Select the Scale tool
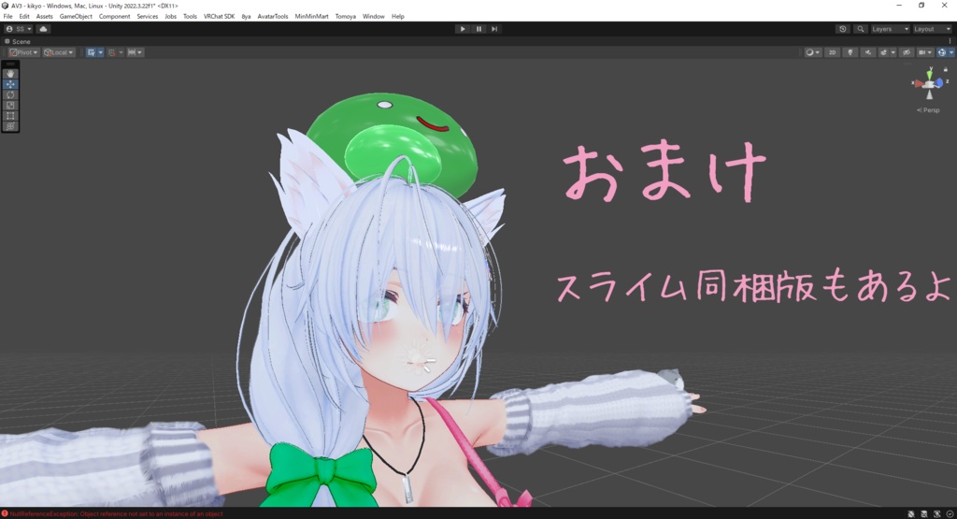 click(x=10, y=105)
